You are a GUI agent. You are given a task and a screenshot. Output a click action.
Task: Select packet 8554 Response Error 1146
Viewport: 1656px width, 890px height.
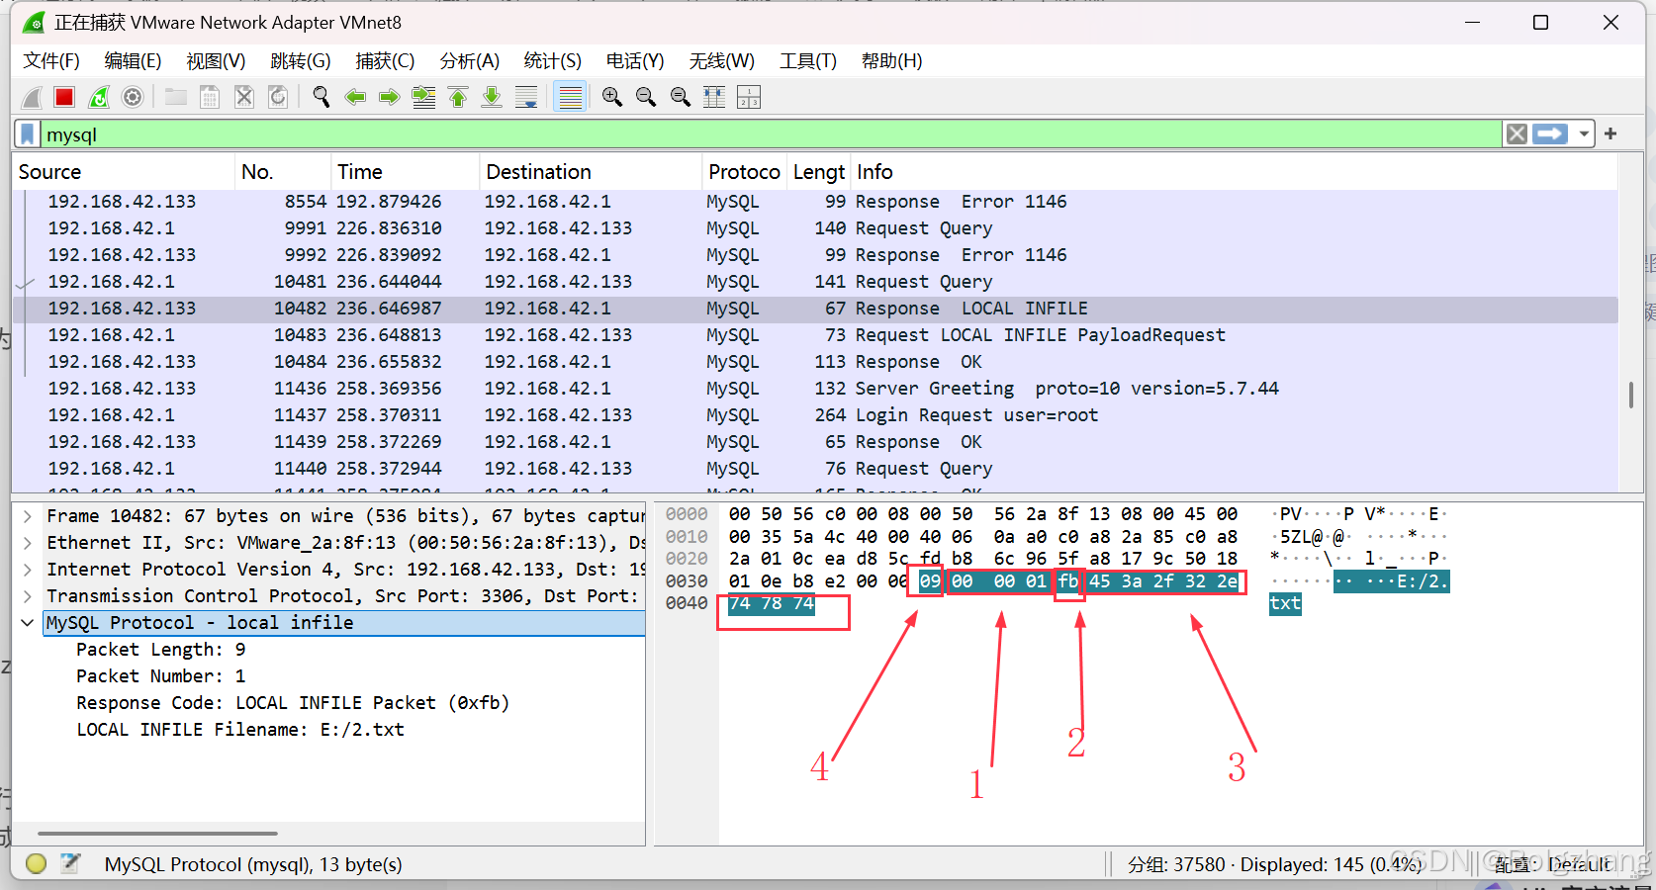[815, 202]
